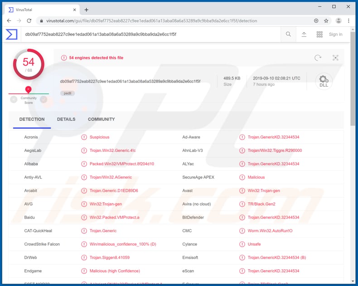The width and height of the screenshot is (358, 286).
Task: Click Alibaba result Packed:Win32/VMProtect.8f204d10
Action: pyautogui.click(x=122, y=164)
